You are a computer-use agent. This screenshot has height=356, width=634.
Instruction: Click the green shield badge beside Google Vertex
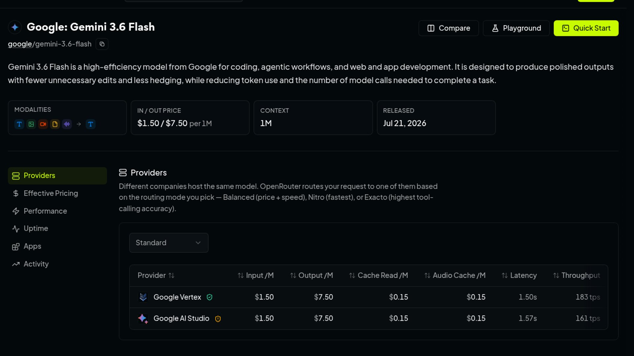click(209, 297)
